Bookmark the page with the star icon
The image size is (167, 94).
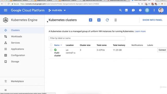pyautogui.click(x=142, y=4)
